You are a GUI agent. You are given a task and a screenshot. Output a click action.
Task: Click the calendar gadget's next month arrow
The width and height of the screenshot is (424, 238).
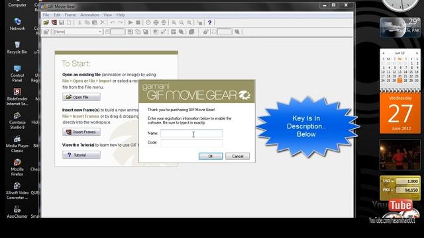[x=417, y=53]
